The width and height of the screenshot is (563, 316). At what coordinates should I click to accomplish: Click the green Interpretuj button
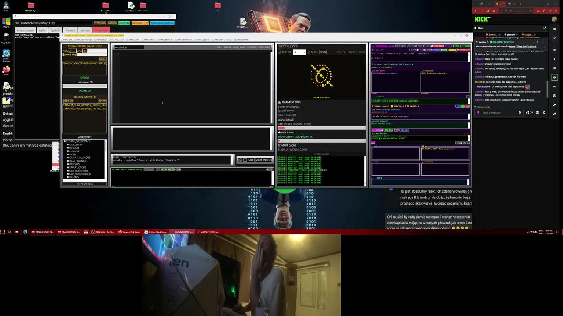124,23
